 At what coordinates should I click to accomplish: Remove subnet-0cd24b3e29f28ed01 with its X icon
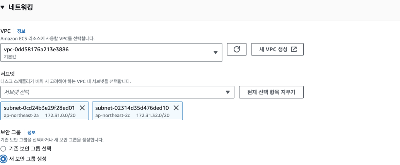tap(82, 108)
